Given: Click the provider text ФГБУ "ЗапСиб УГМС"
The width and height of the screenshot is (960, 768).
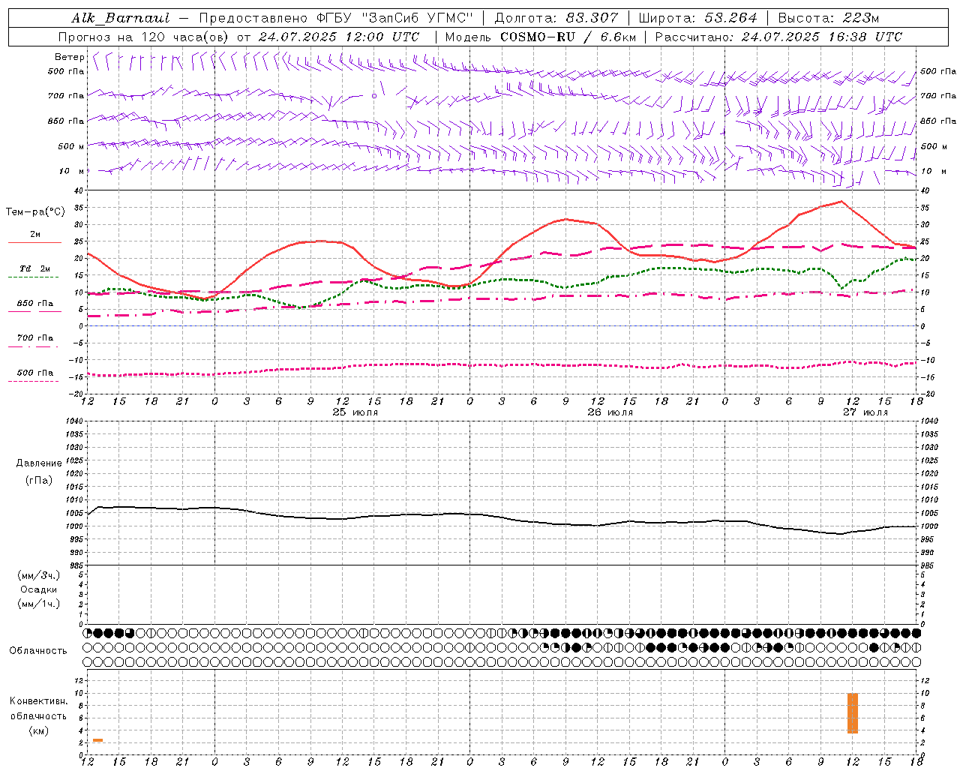Looking at the screenshot, I should pyautogui.click(x=396, y=18).
